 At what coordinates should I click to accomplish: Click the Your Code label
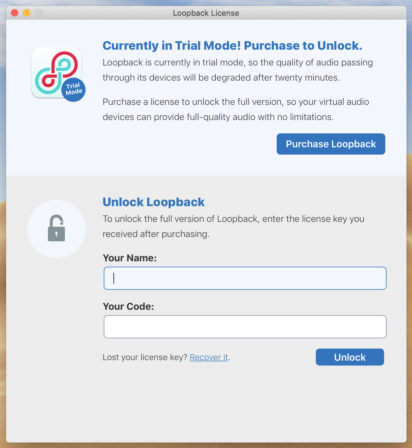tap(129, 306)
